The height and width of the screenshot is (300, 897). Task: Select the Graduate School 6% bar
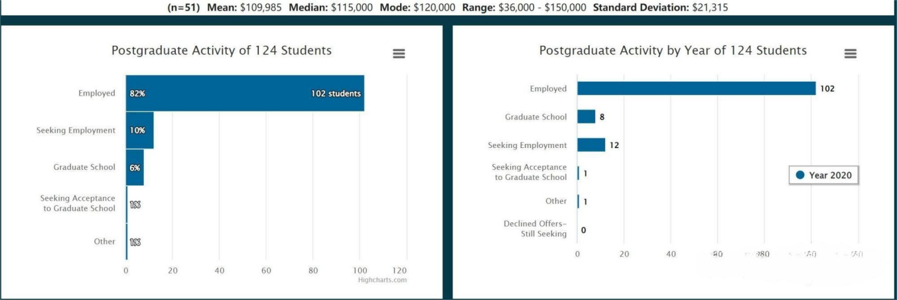coord(135,168)
